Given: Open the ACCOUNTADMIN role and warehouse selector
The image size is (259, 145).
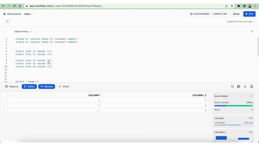Looking at the screenshot, I should (x=208, y=14).
